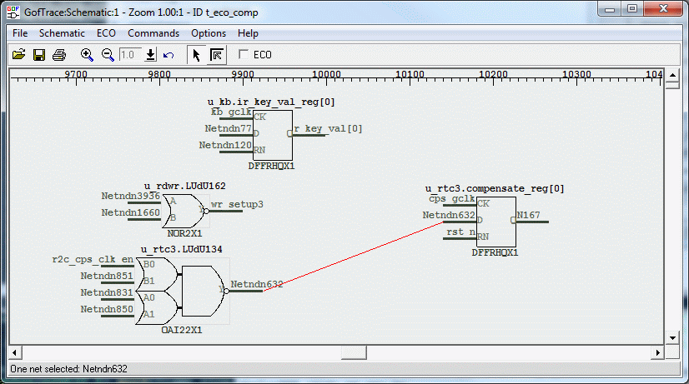Click the download arrow icon beside zoom field
This screenshot has width=689, height=384.
coord(150,55)
